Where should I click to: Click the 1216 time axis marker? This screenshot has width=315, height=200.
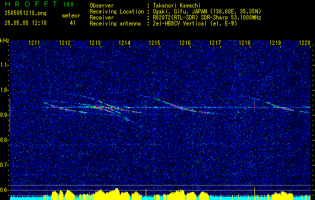185,43
